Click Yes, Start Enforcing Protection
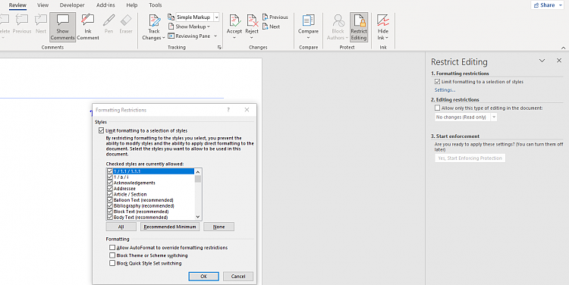Viewport: 569px width, 285px height. (x=470, y=158)
